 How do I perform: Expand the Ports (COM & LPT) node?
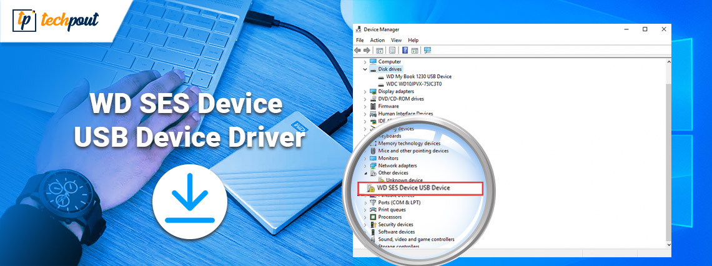click(365, 202)
